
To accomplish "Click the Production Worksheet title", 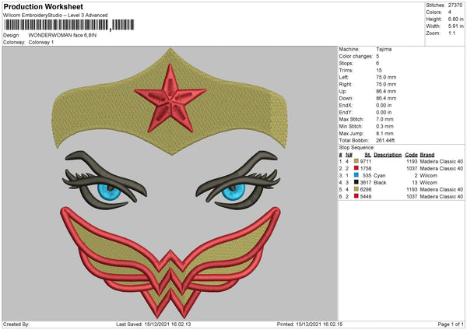I will pos(43,6).
